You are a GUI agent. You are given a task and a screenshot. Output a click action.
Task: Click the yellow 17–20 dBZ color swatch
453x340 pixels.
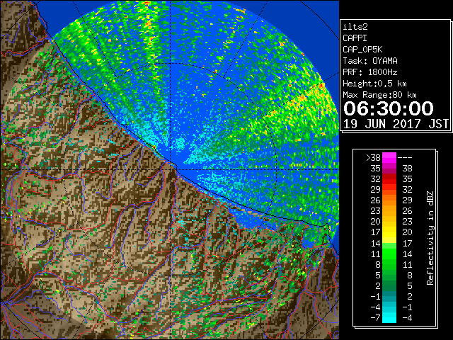[x=389, y=232]
